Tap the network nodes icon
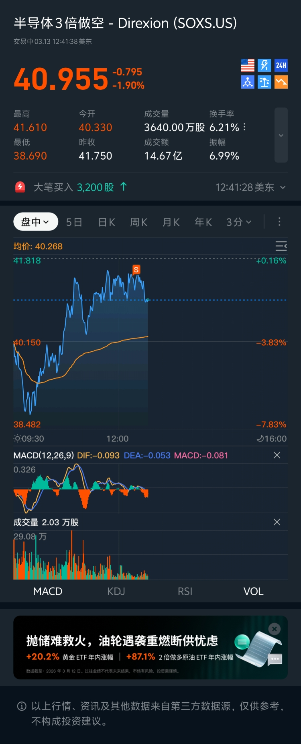This screenshot has height=744, width=301. [248, 82]
